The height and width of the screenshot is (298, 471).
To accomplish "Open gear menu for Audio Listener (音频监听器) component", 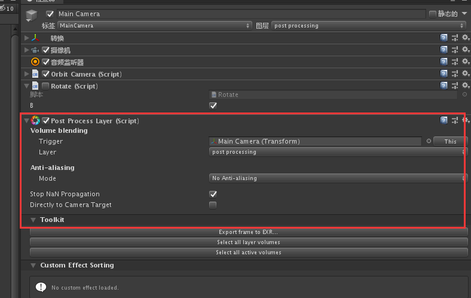I will pyautogui.click(x=466, y=62).
